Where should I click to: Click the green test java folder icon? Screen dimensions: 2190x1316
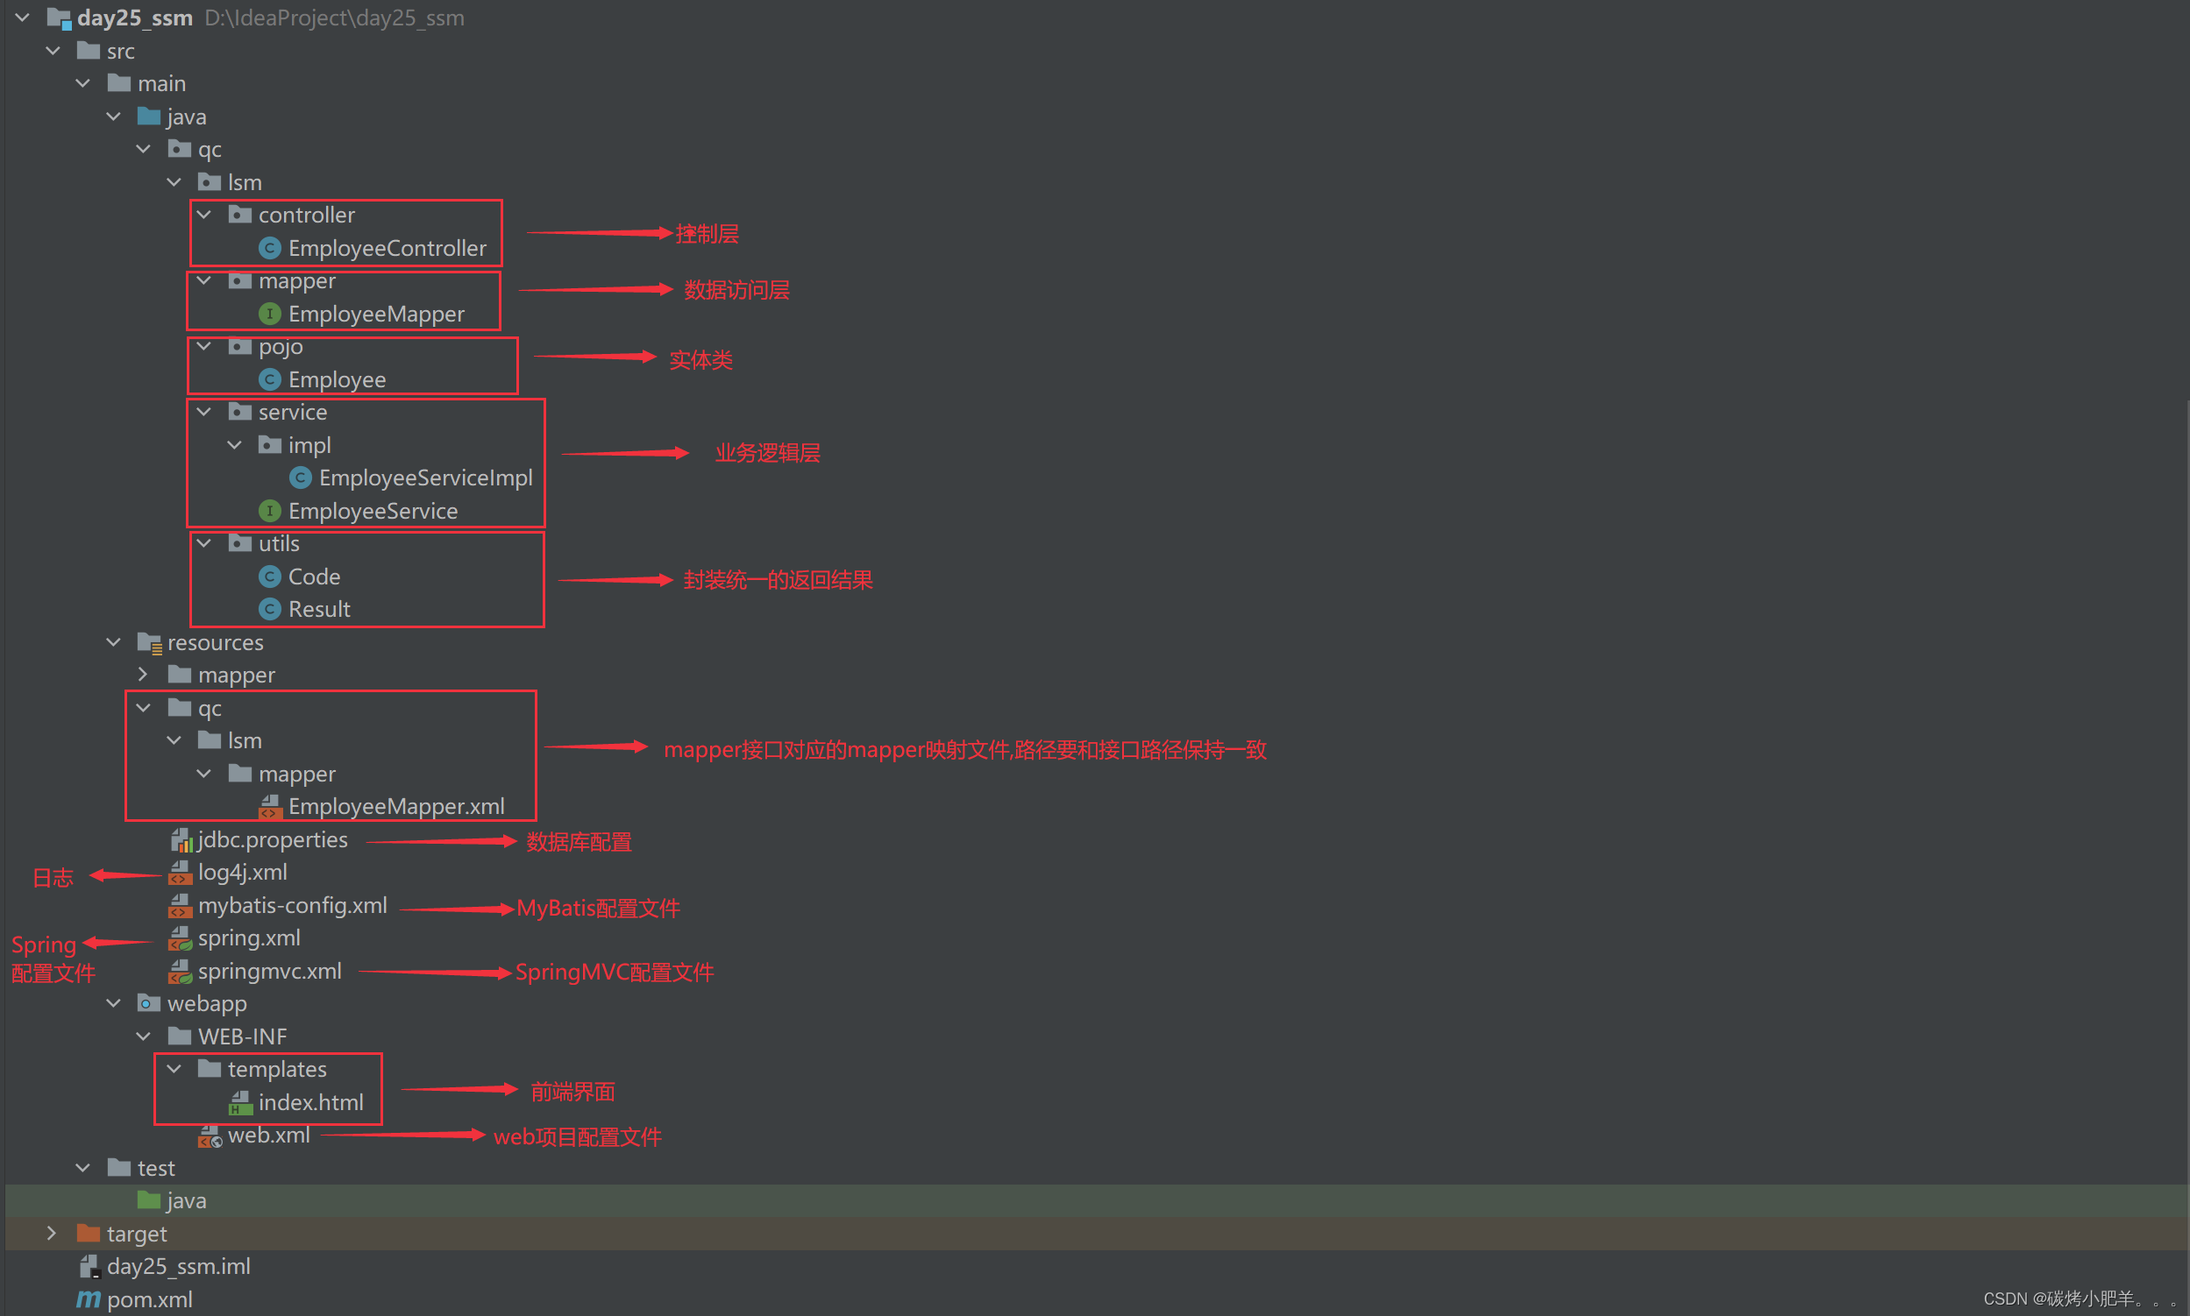pyautogui.click(x=149, y=1200)
